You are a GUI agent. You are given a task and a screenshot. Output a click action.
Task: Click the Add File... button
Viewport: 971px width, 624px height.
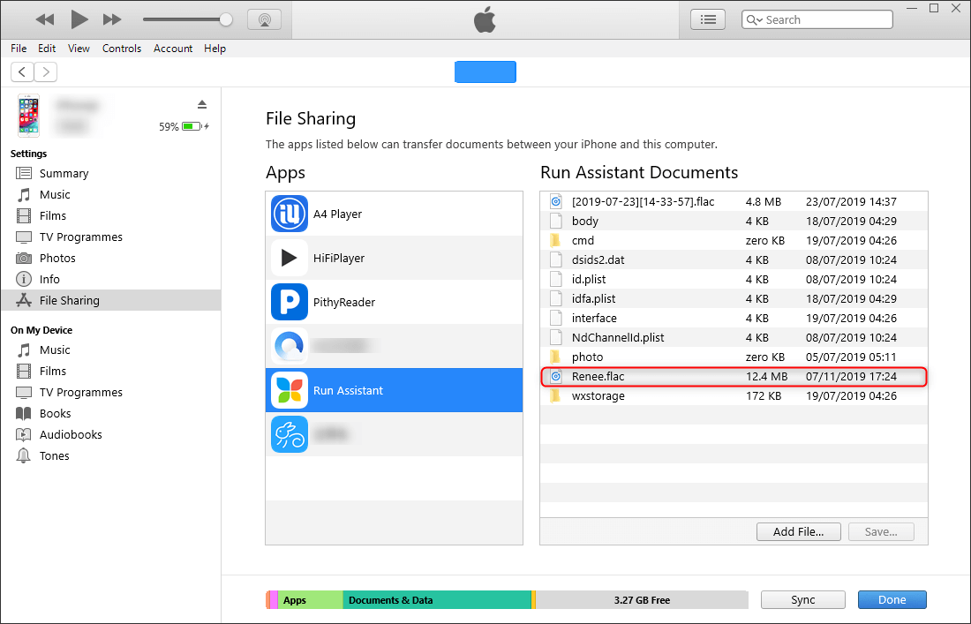coord(798,531)
